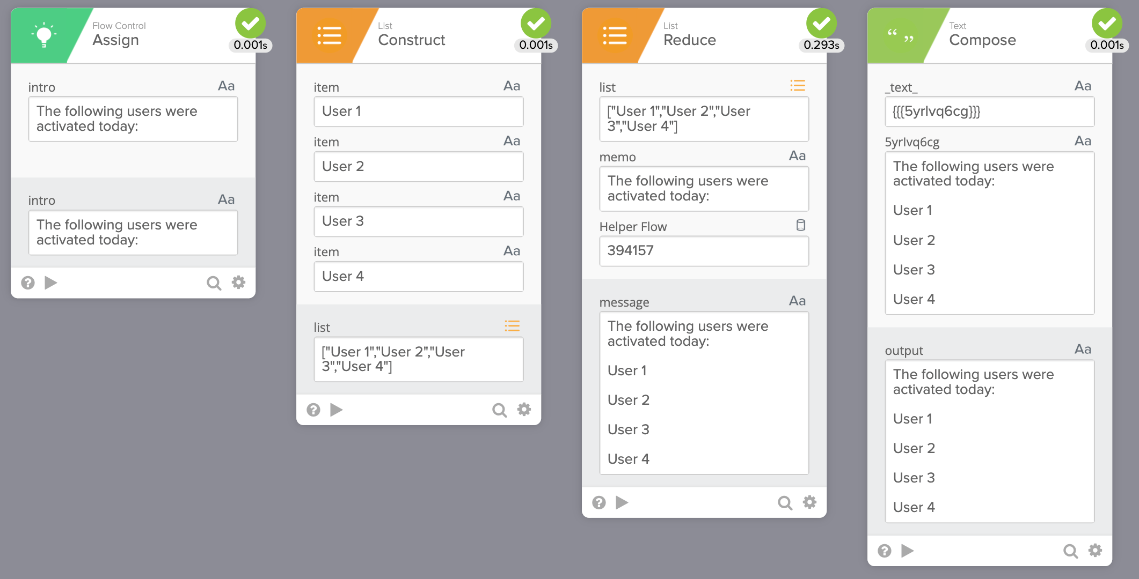Select the Compose card title
Viewport: 1139px width, 579px height.
[x=982, y=40]
